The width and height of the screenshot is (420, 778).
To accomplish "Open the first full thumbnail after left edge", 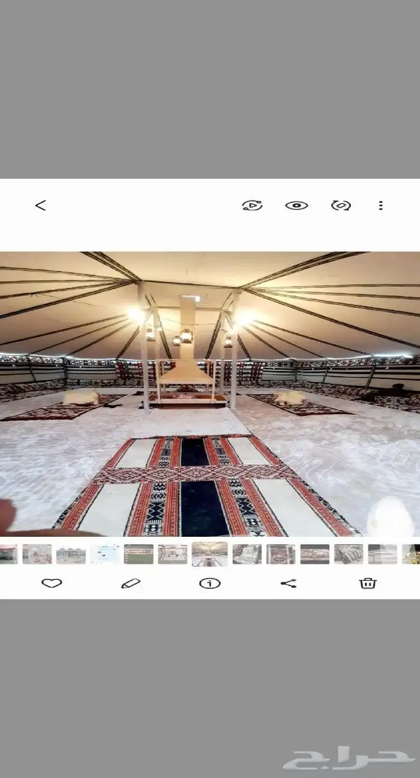I will (x=37, y=554).
